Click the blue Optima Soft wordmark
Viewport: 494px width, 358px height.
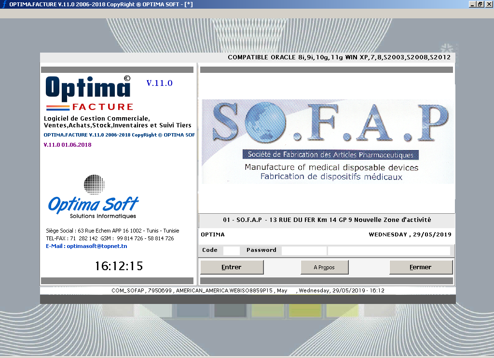click(93, 204)
